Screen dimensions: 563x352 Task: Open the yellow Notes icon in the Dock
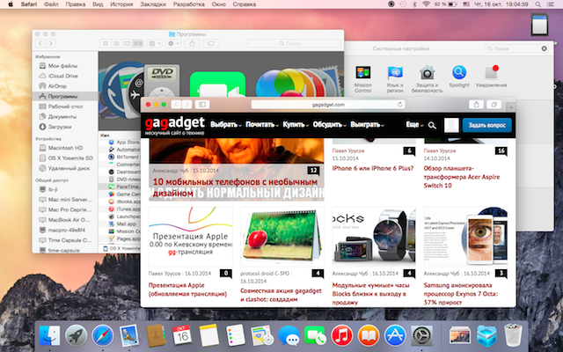pyautogui.click(x=208, y=335)
